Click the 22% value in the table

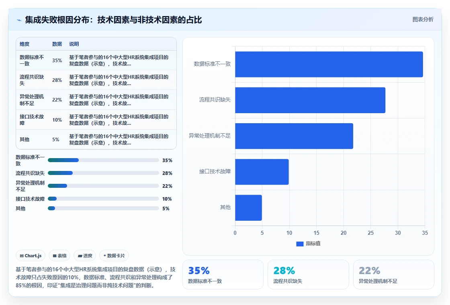click(x=57, y=100)
